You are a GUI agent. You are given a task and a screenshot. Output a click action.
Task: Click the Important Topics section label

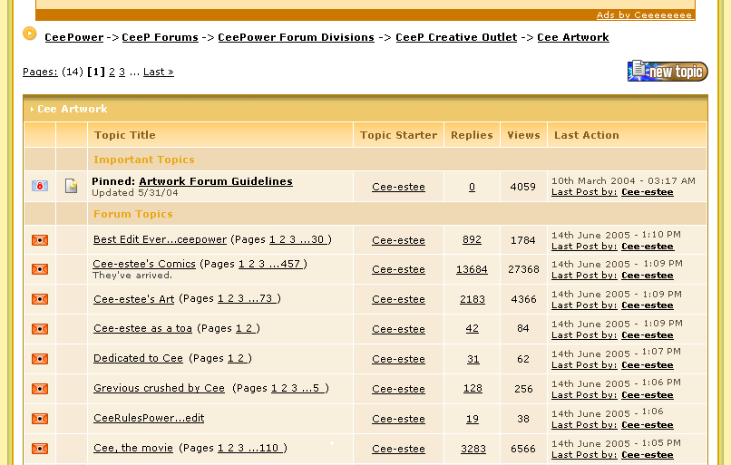(144, 160)
